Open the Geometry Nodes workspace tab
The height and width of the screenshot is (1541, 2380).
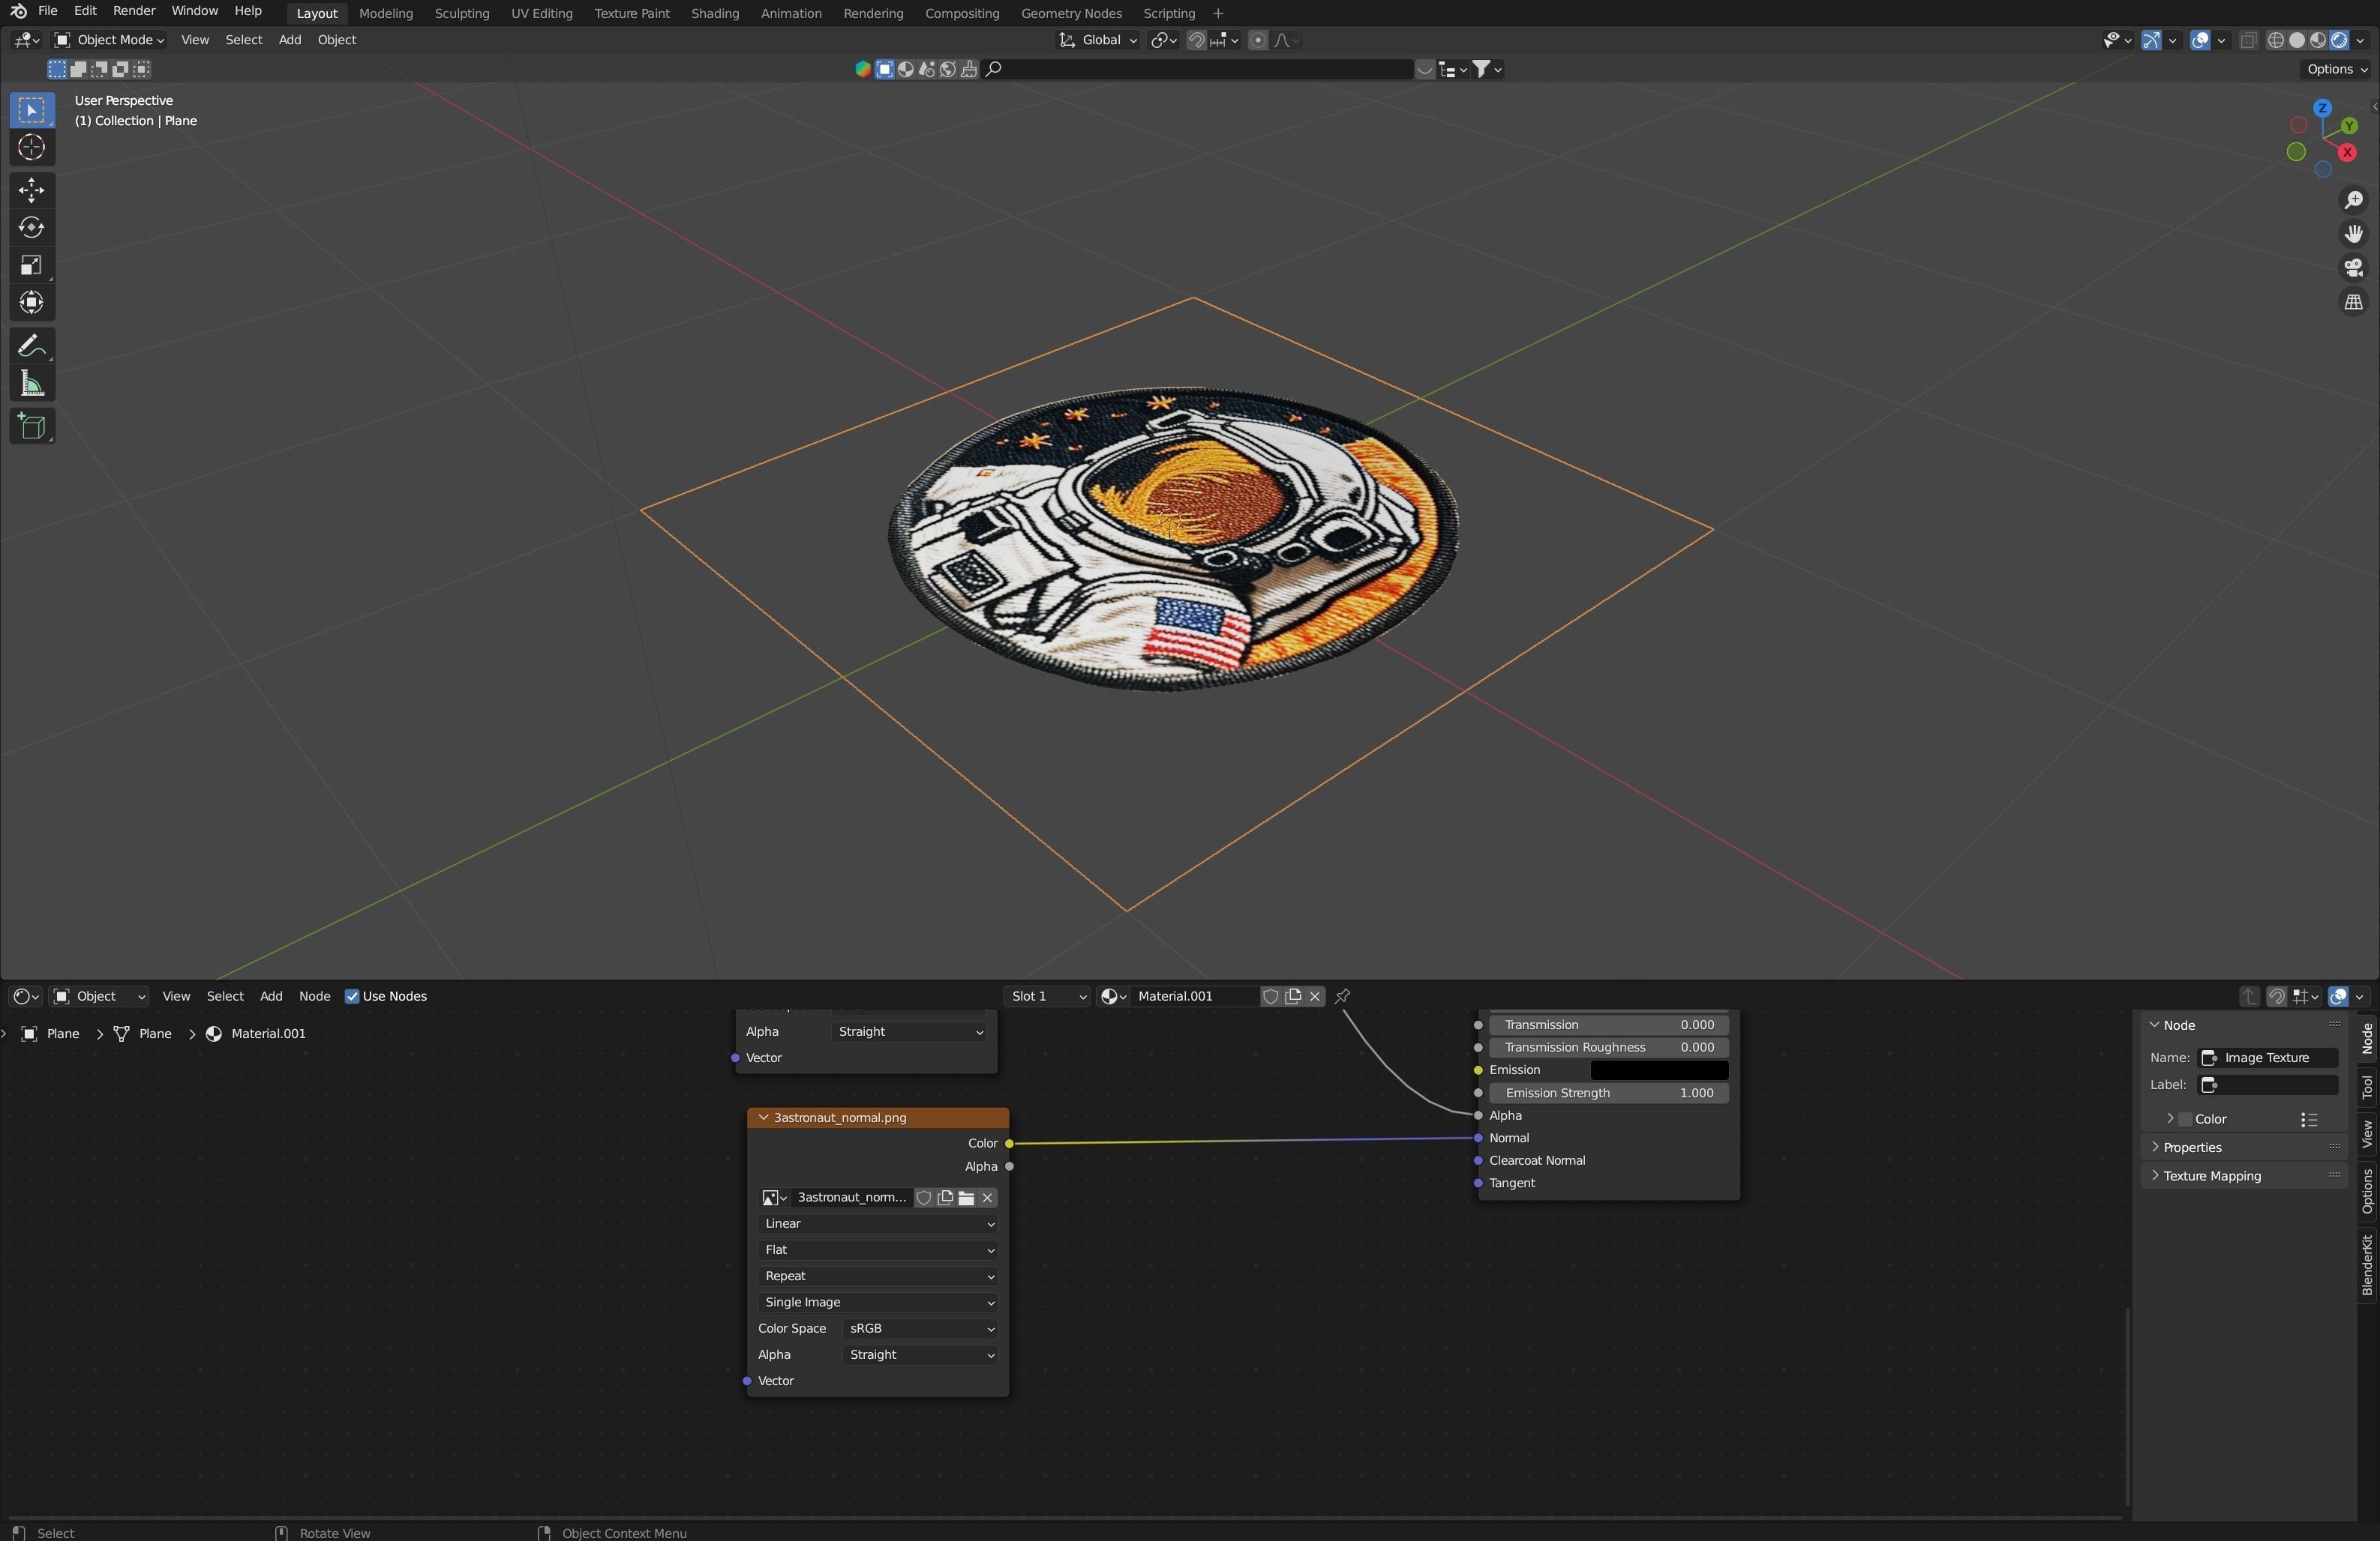click(x=1071, y=13)
